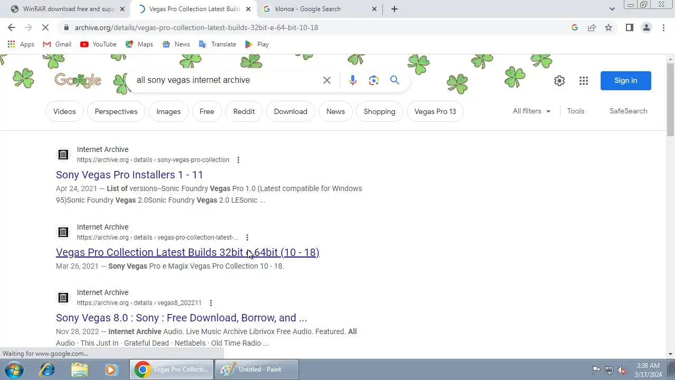Stop loading the page
The image size is (675, 380).
[46, 27]
